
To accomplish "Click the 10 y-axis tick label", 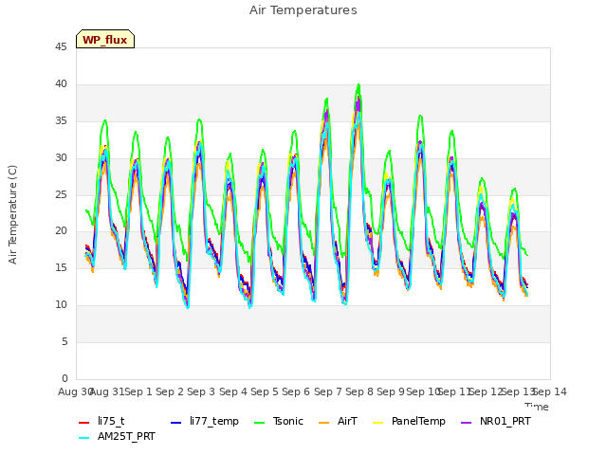I will [x=61, y=305].
